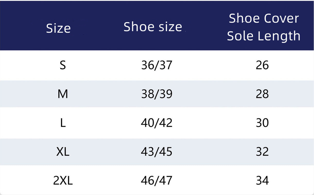Click sole length value 34
Image resolution: width=314 pixels, height=195 pixels.
[262, 181]
